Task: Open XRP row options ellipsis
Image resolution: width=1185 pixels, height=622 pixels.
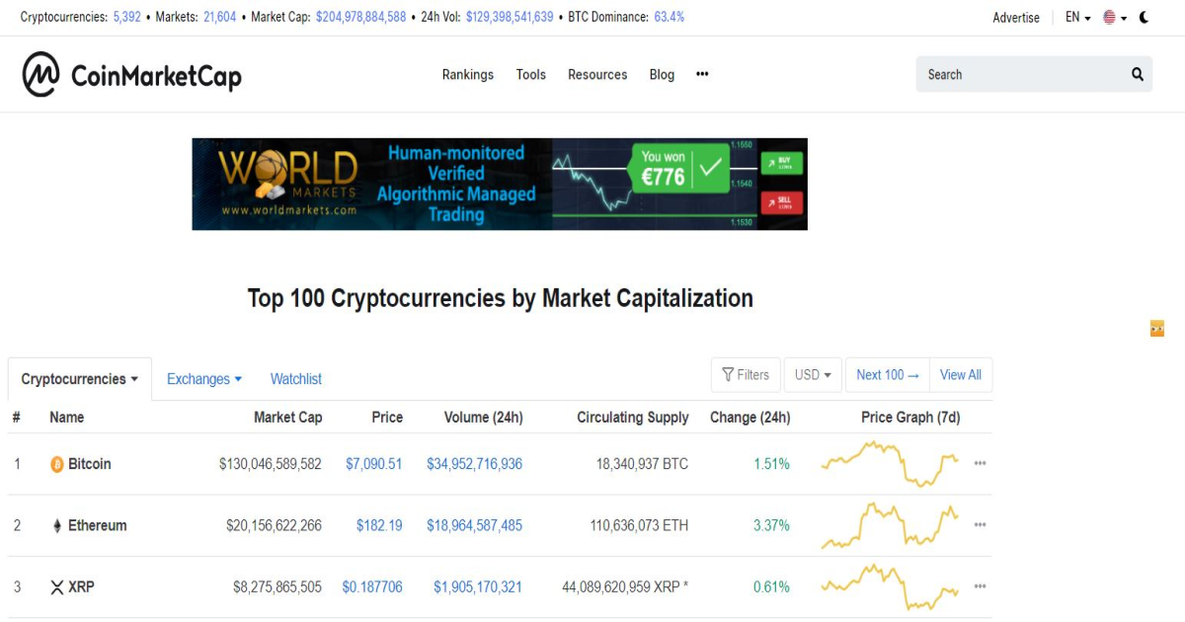Action: pyautogui.click(x=980, y=587)
